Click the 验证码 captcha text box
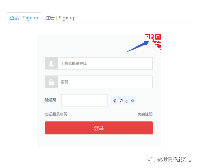198x168 pixels. pos(84,100)
